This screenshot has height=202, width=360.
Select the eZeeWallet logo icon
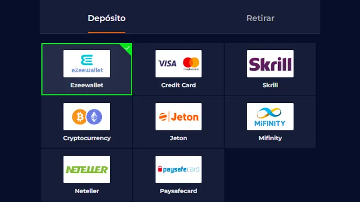[x=87, y=64]
